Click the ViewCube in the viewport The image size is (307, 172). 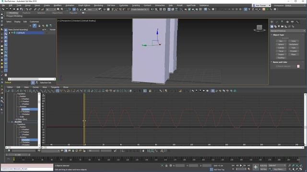click(x=260, y=28)
